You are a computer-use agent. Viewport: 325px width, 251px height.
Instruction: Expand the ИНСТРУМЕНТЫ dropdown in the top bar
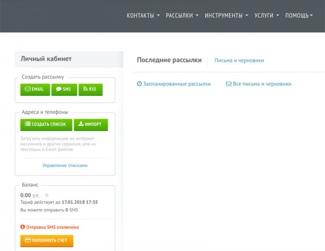click(226, 16)
